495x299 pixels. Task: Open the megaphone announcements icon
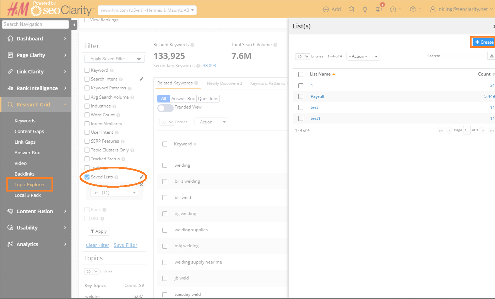pos(379,10)
